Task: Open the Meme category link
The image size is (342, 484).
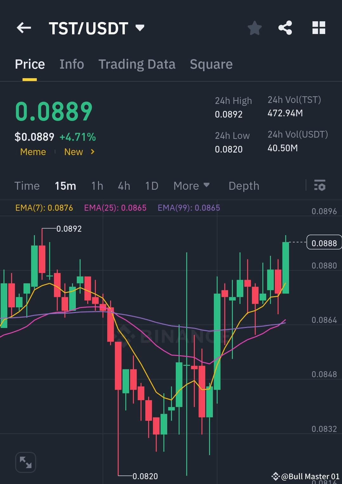Action: tap(33, 152)
